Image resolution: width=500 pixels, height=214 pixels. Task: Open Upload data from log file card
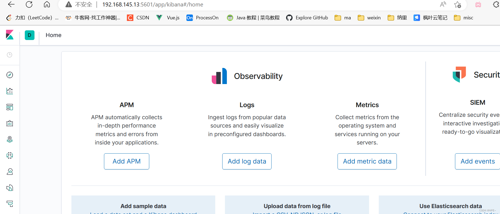pos(297,205)
